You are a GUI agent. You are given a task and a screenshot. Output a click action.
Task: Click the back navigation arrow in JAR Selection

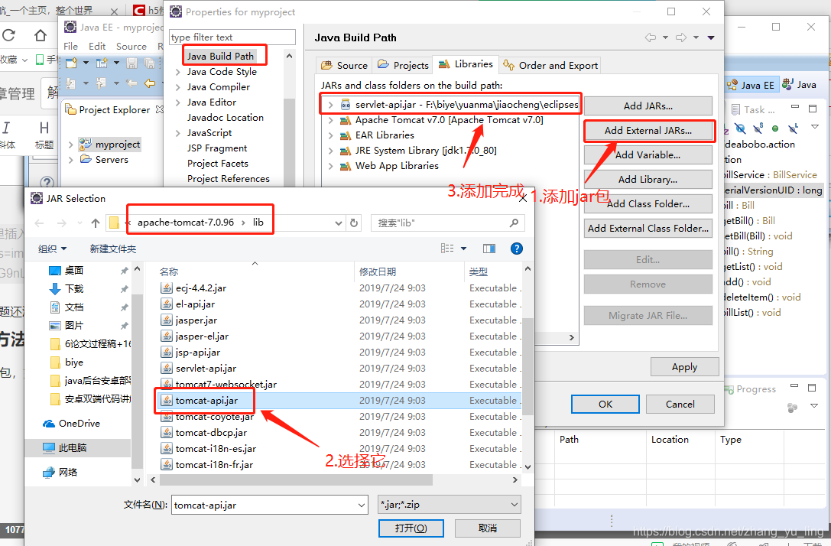click(x=39, y=223)
